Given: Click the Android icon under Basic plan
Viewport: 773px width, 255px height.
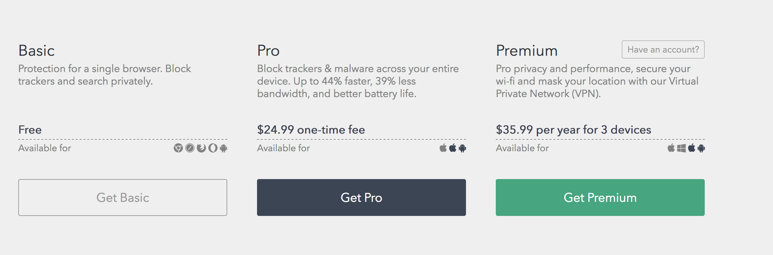Looking at the screenshot, I should coord(224,148).
